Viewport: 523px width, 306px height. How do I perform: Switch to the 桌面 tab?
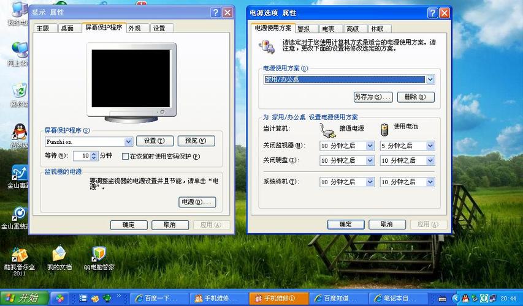[x=70, y=28]
